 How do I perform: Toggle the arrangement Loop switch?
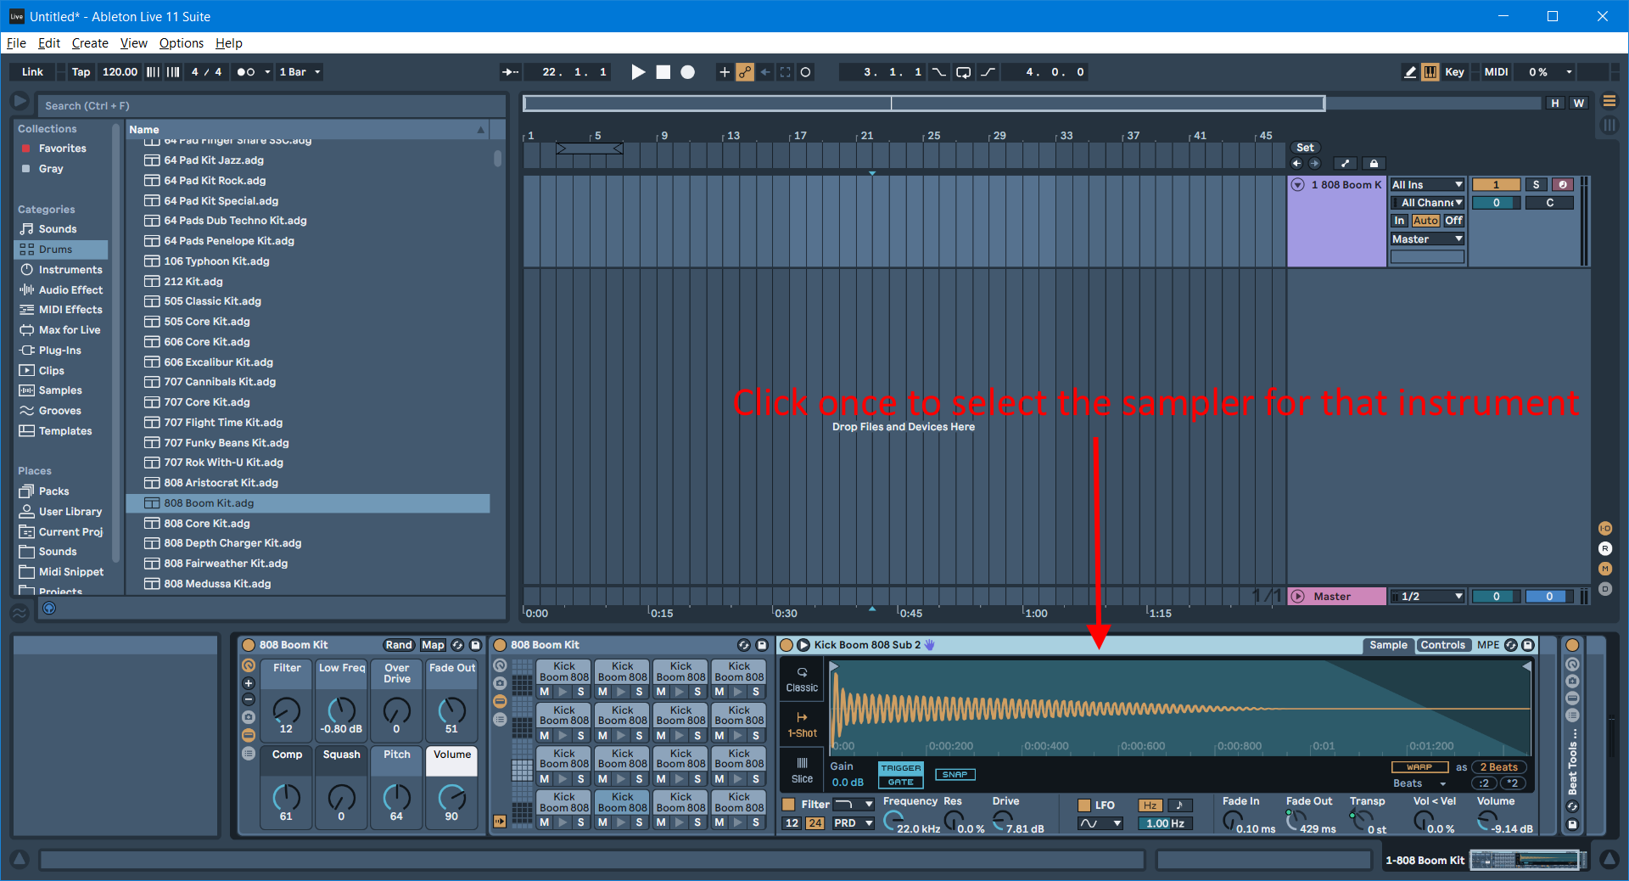(964, 72)
